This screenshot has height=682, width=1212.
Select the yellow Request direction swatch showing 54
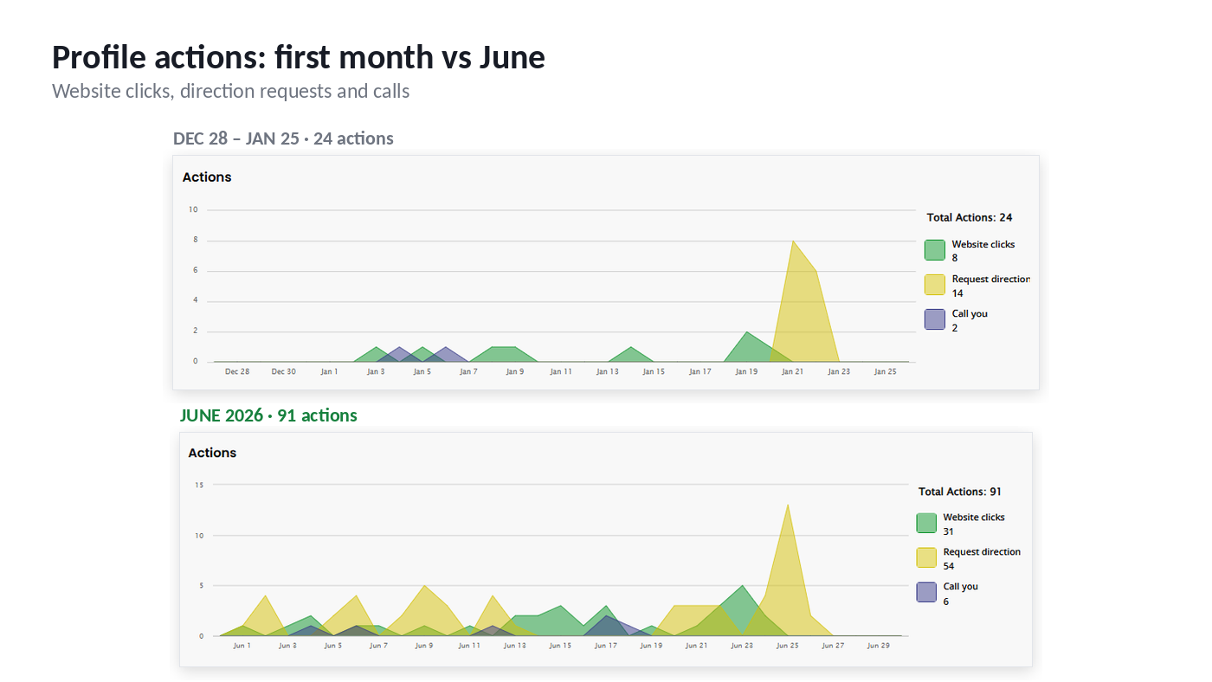coord(926,557)
